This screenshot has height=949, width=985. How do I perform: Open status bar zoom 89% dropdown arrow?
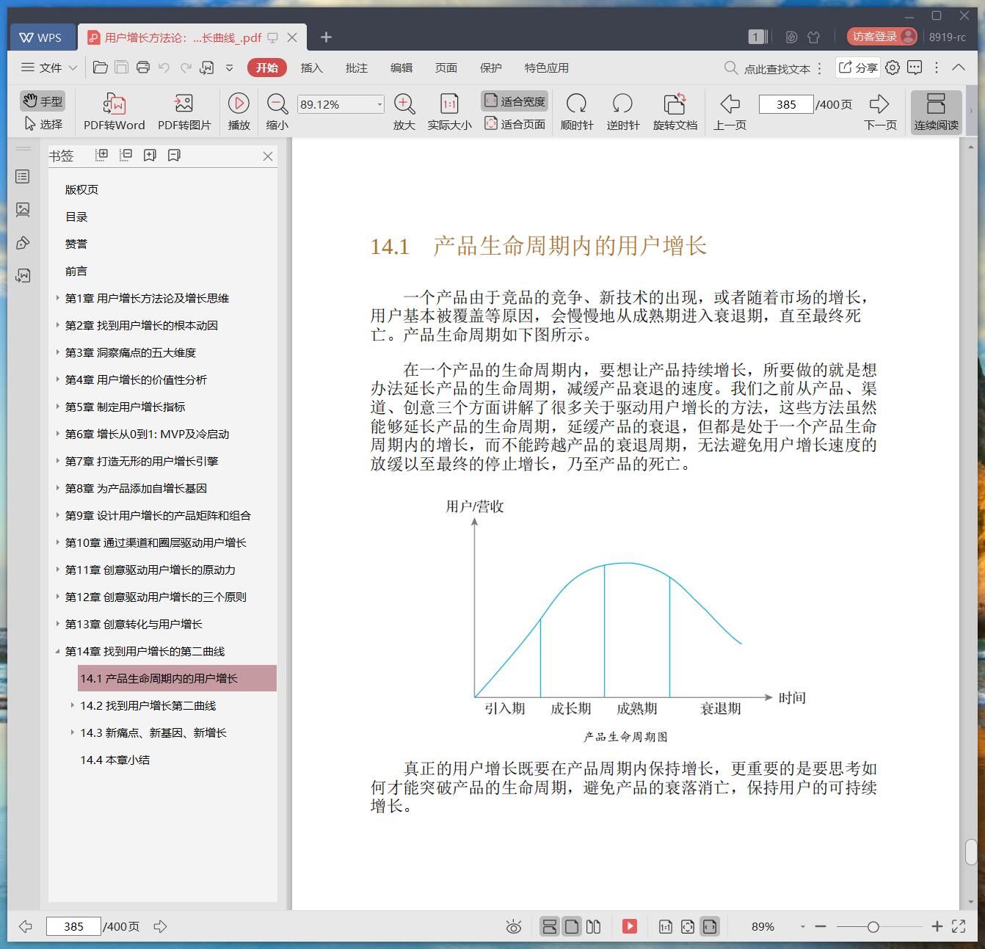(802, 927)
